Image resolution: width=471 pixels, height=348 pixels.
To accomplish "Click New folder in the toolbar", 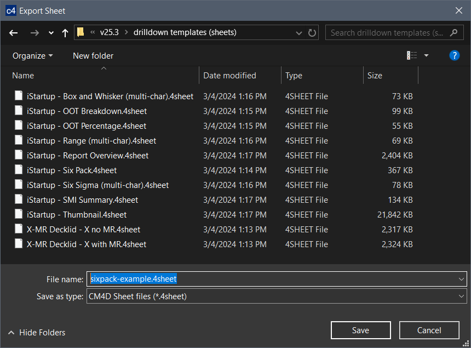I will [93, 55].
